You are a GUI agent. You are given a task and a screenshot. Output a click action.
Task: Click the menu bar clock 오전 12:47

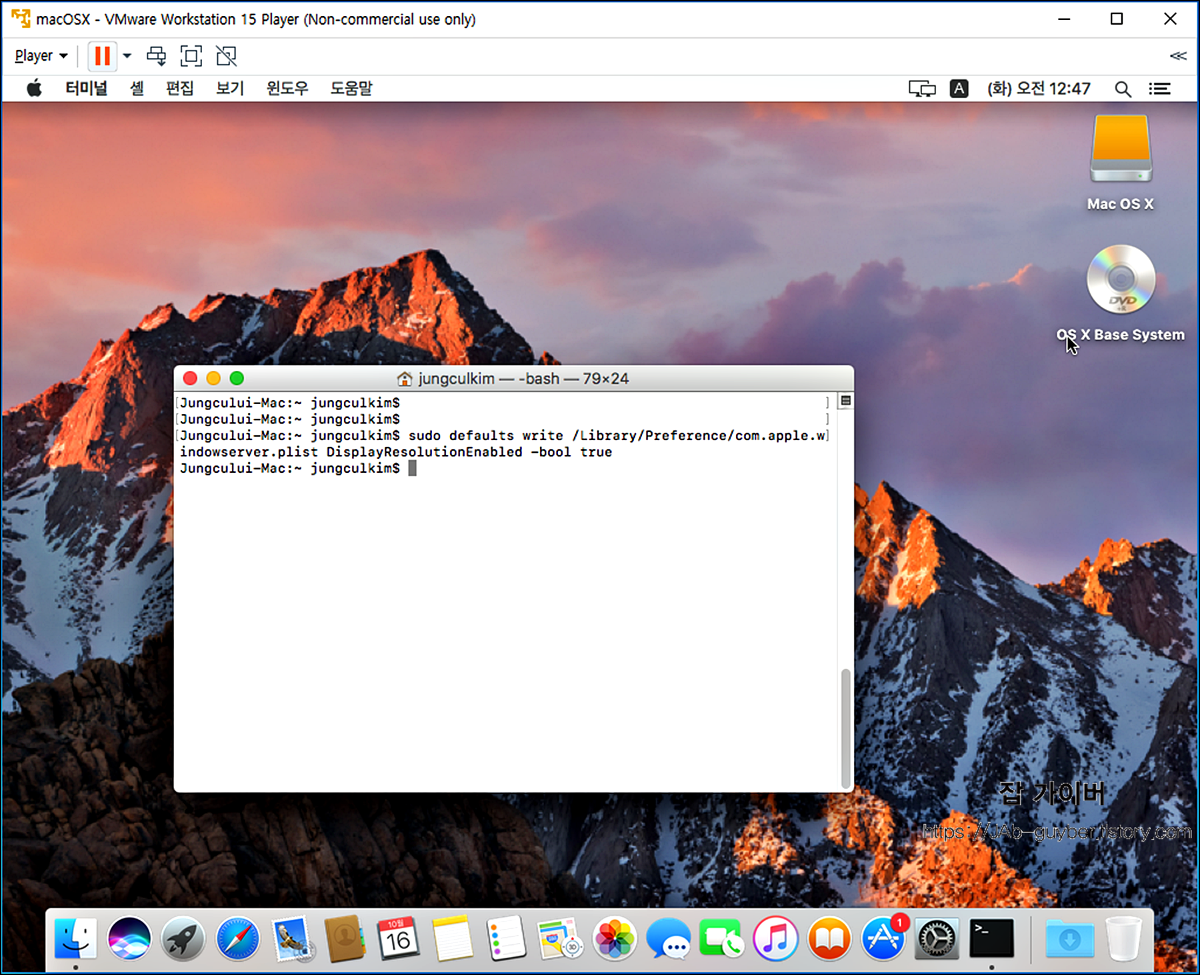(x=1039, y=89)
